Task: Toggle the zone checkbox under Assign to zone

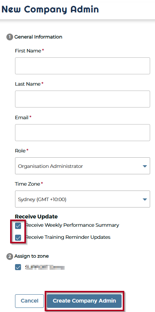Action: [18, 267]
